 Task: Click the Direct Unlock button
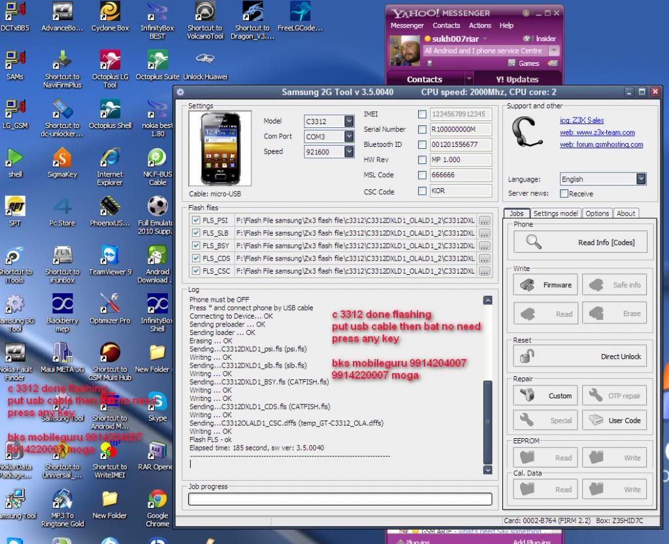pyautogui.click(x=580, y=357)
